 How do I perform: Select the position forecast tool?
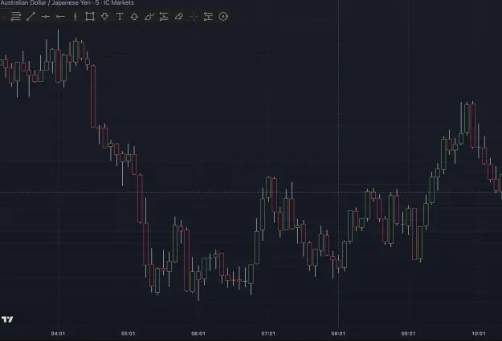[x=164, y=17]
